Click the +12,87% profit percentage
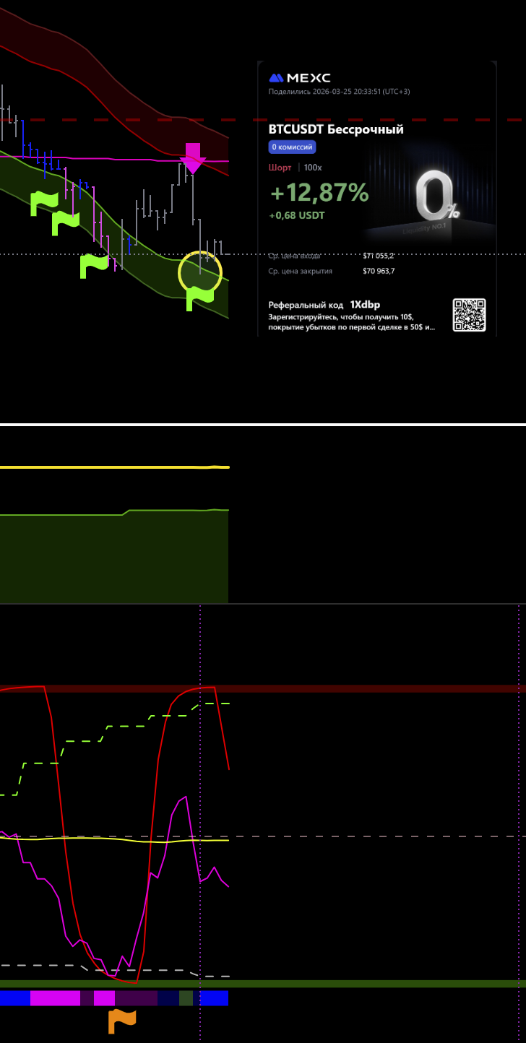The height and width of the screenshot is (1043, 526). [319, 193]
